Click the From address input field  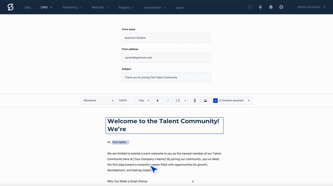coord(166,58)
